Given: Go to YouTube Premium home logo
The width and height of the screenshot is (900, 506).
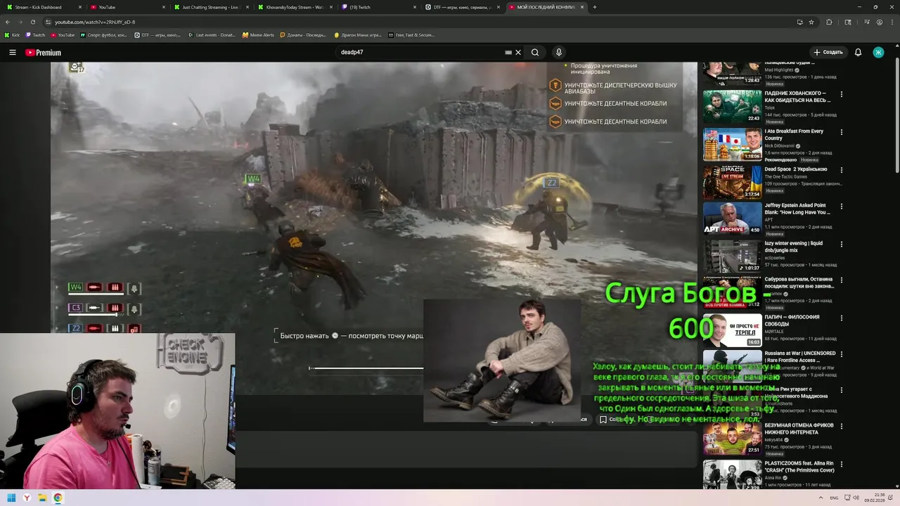Looking at the screenshot, I should point(43,53).
